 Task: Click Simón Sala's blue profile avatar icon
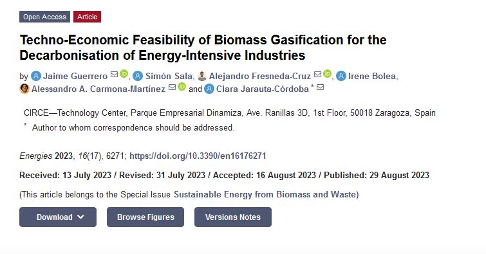pos(138,76)
